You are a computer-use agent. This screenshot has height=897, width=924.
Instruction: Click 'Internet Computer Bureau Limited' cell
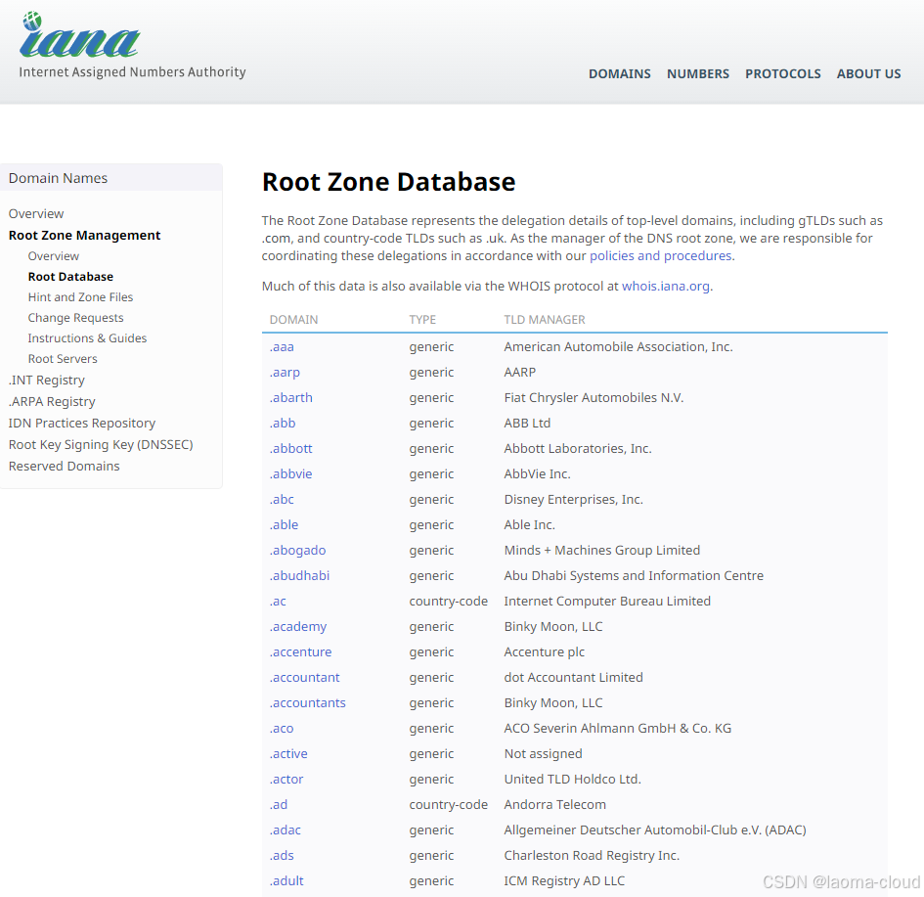(x=607, y=602)
